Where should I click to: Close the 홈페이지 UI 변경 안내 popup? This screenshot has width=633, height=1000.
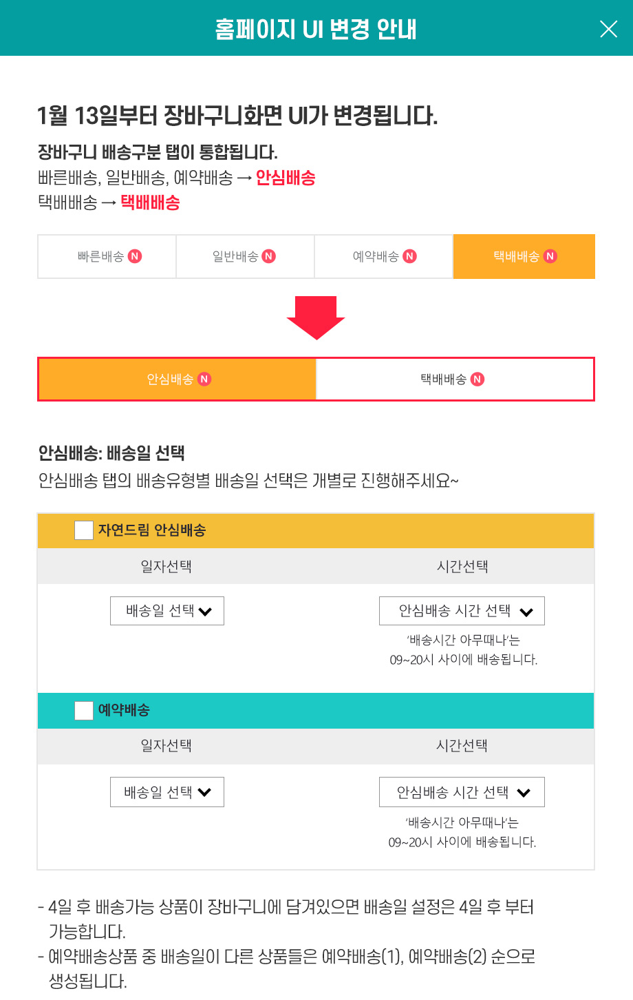click(608, 29)
